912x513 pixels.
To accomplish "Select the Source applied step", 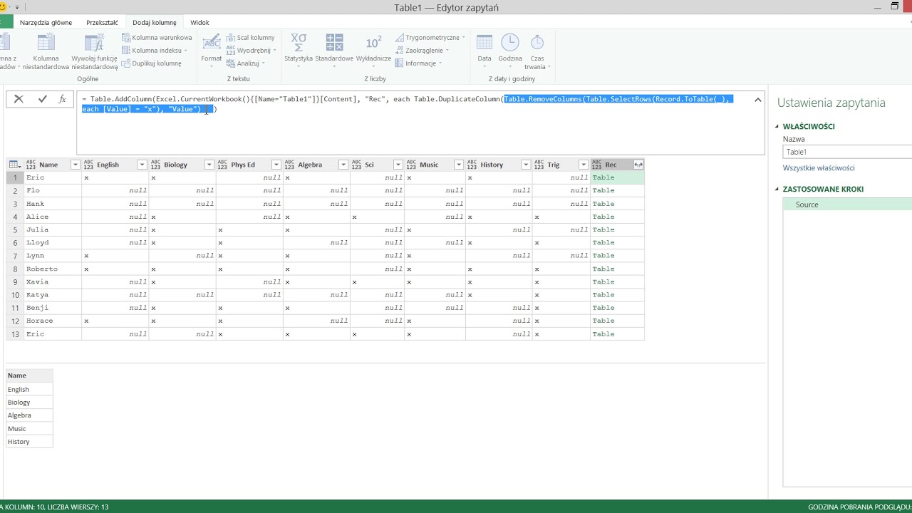I will (847, 204).
